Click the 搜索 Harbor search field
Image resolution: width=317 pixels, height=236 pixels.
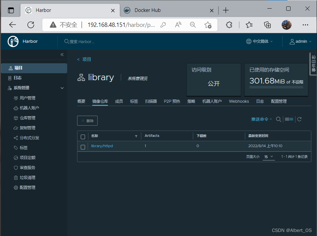click(82, 41)
